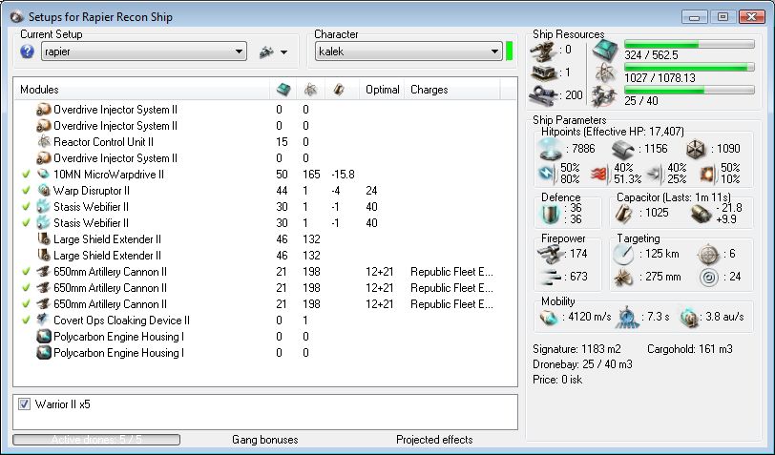Click the Defence shield icon showing 36

[550, 214]
